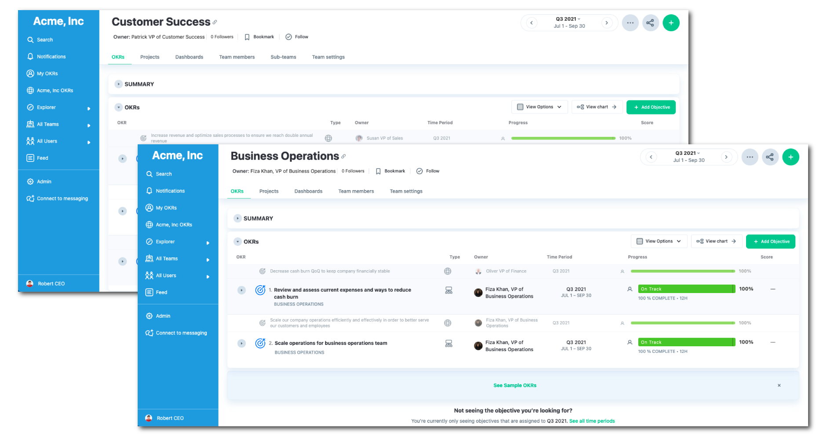Expand SUMMARY section in Business Operations window
Screen dimensions: 827x440
(x=238, y=218)
